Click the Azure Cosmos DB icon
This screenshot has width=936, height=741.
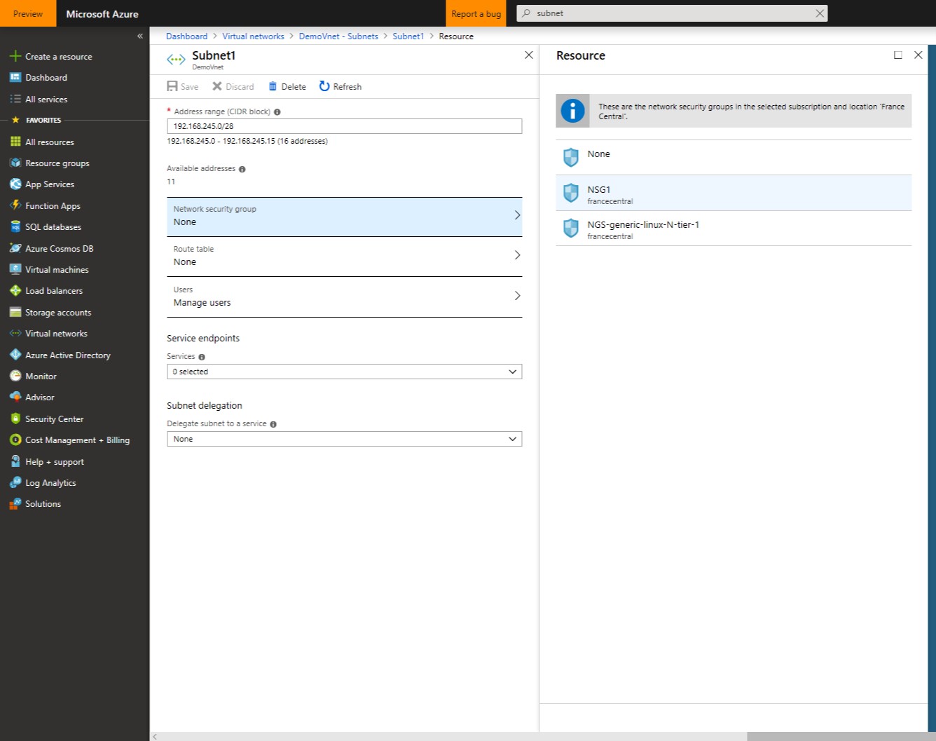(x=15, y=248)
